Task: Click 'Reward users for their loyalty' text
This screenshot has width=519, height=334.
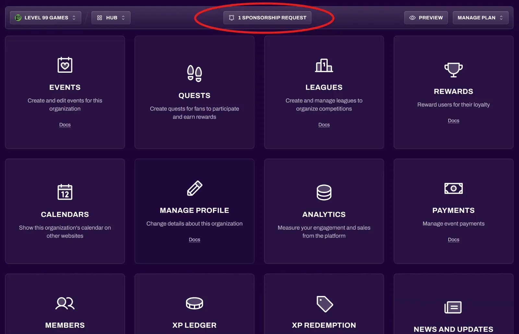Action: 453,105
